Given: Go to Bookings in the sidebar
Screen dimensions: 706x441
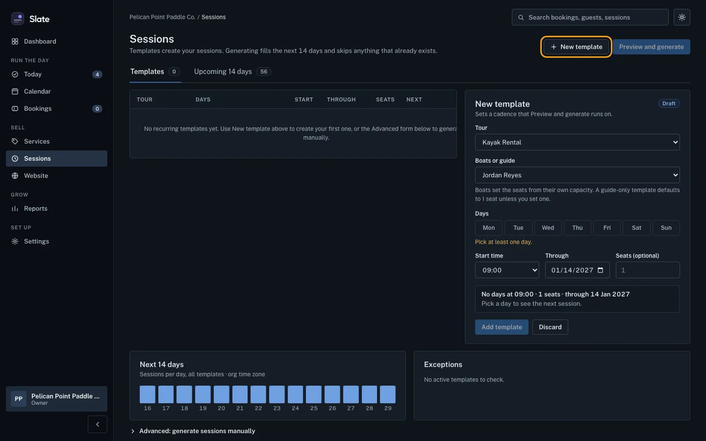Looking at the screenshot, I should [56, 109].
